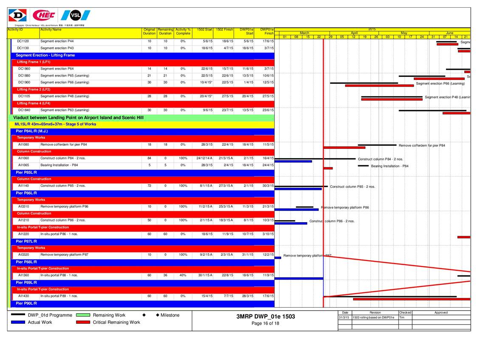Select activity ID DC1105

(x=24, y=96)
